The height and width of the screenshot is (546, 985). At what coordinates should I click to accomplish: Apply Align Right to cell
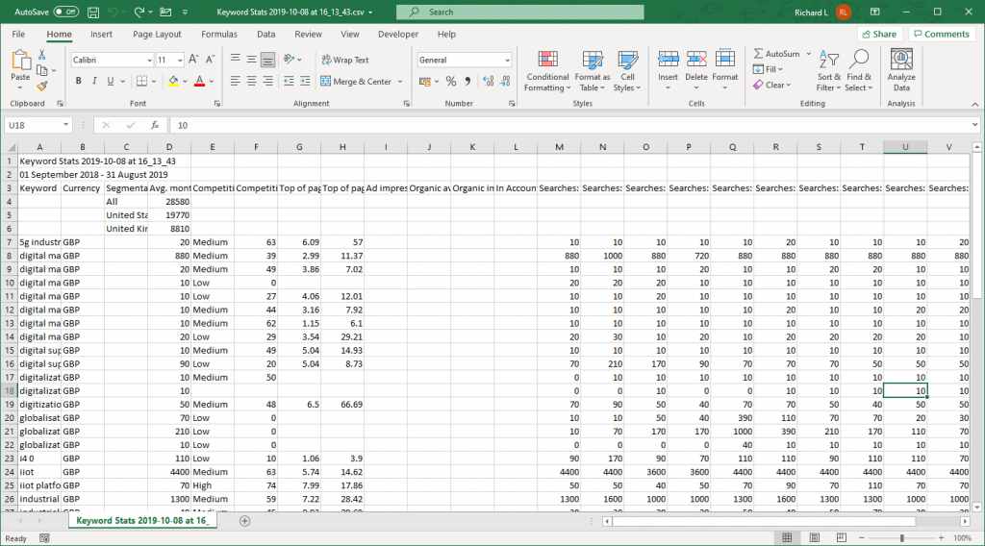(x=267, y=81)
